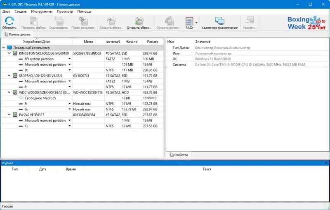Screen dimensions: 330x210
Task: Open the Помощь menu
Action: click(84, 12)
